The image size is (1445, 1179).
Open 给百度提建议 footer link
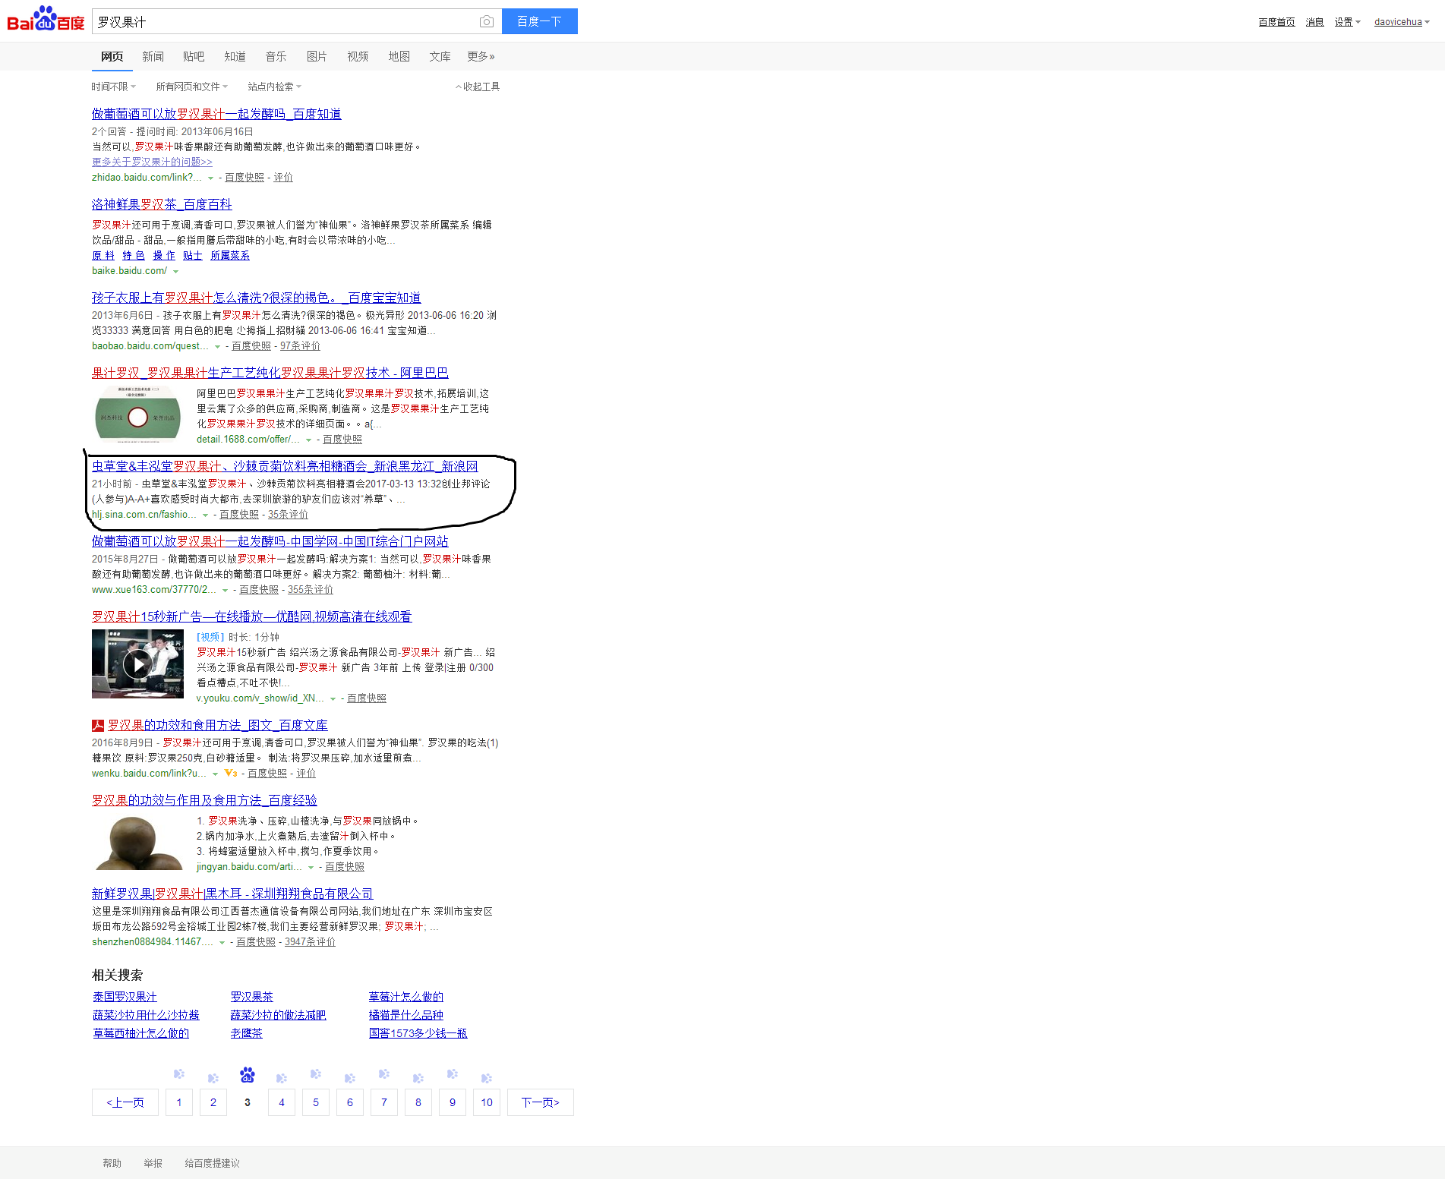[x=212, y=1163]
